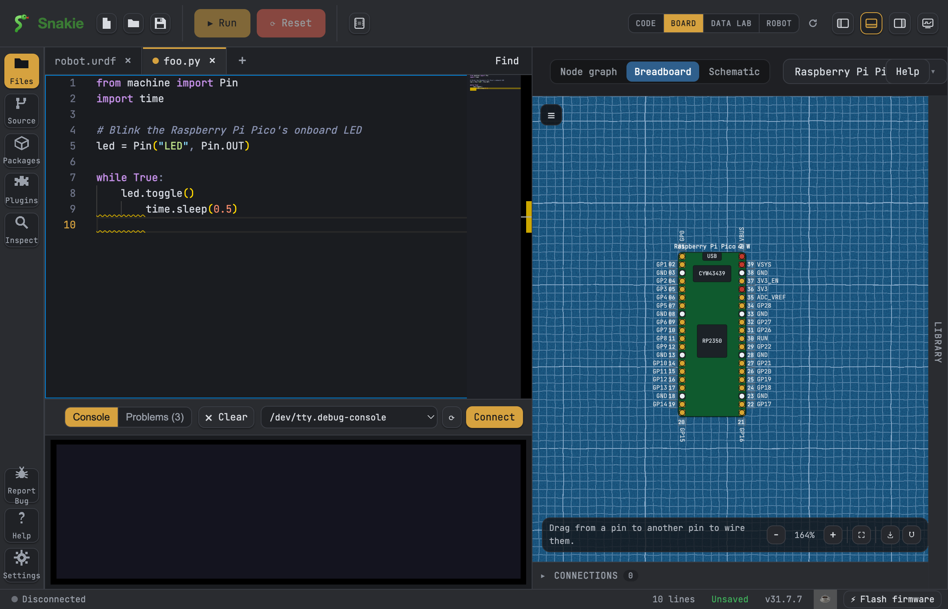Close the robot.urdf tab
Screen dimensions: 948x609
coord(128,60)
